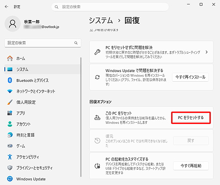Viewport: 220px width, 185px height.
Task: Click 今すぐ再起動 button
Action: (x=191, y=166)
